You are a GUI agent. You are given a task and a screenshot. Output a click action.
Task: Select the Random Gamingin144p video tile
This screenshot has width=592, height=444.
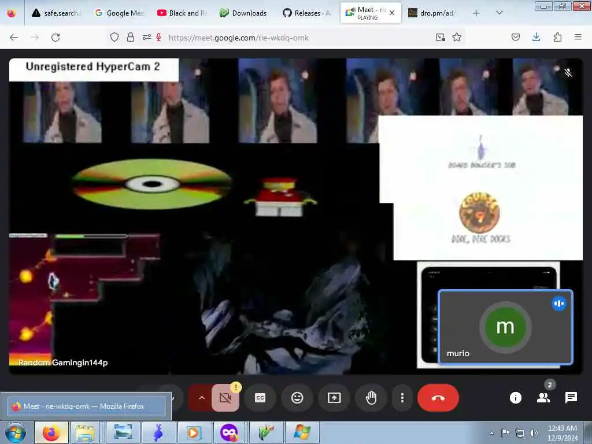tap(295, 216)
